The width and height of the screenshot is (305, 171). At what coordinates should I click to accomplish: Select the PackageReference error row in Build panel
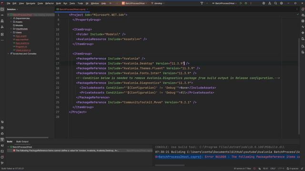pos(80,151)
